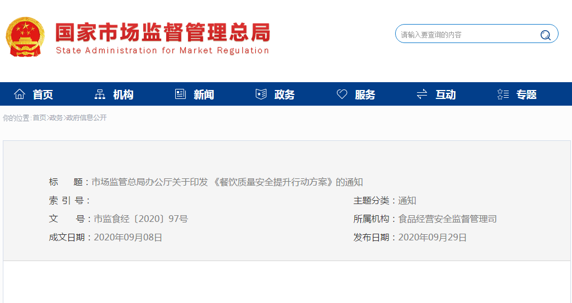Click the document number 市监食经〔2020〕97号
572x303 pixels.
(141, 219)
